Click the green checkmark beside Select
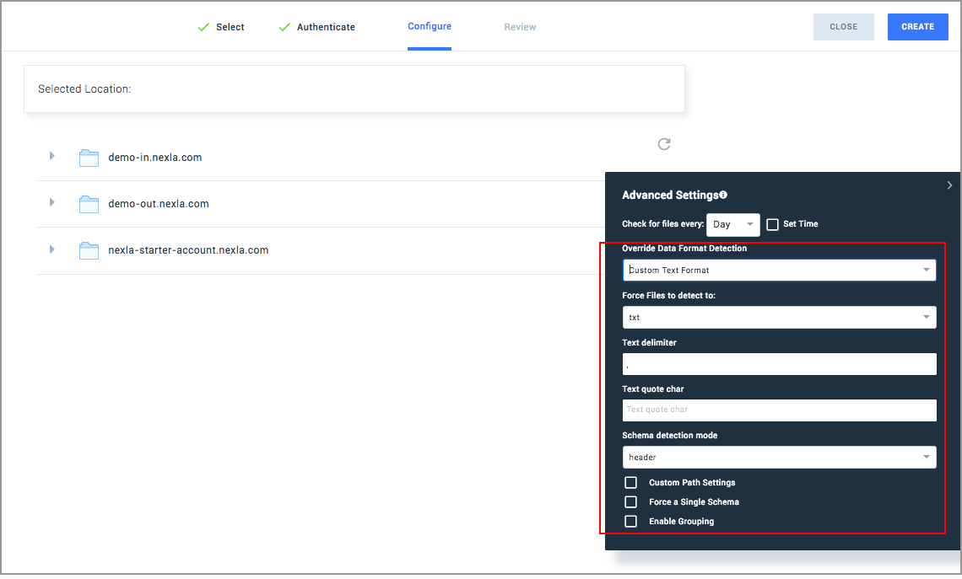This screenshot has height=579, width=962. click(203, 27)
